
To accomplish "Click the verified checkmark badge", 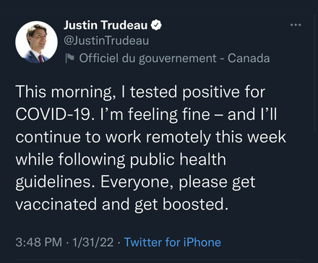I will point(156,25).
